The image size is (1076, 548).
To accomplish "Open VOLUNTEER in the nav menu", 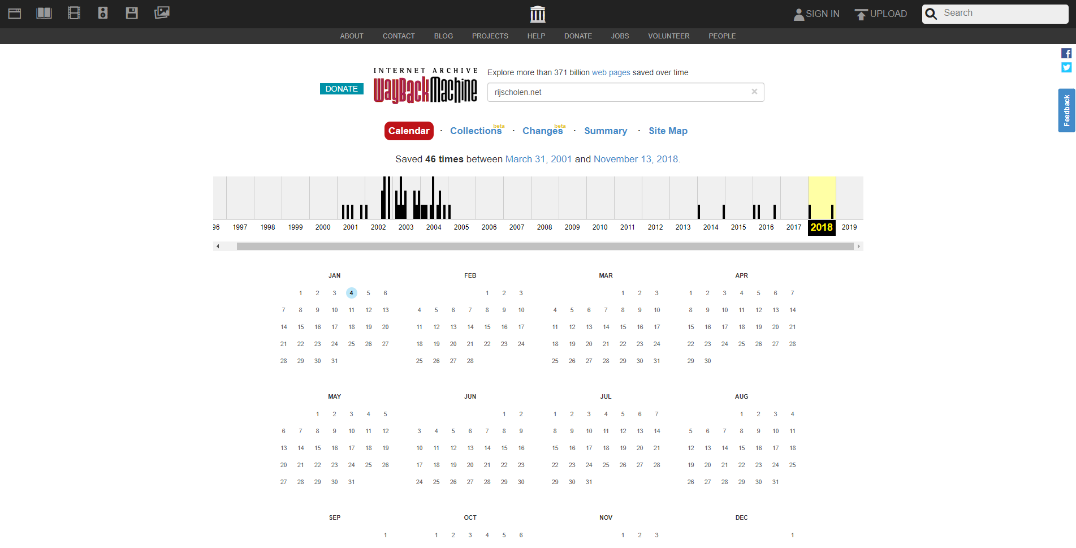I will point(668,36).
